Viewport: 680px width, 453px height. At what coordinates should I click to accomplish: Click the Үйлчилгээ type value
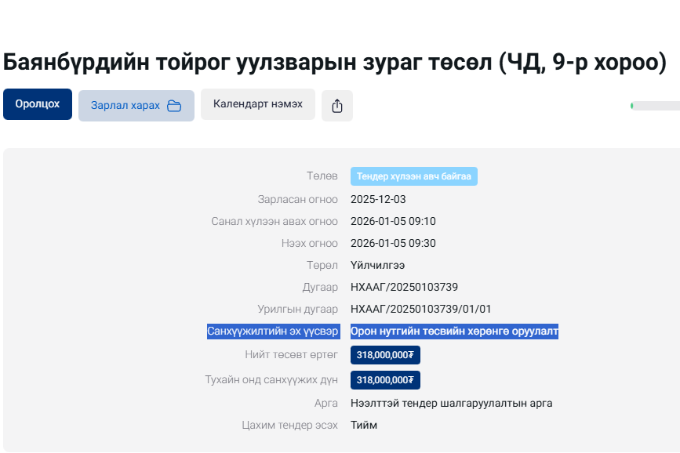[377, 265]
